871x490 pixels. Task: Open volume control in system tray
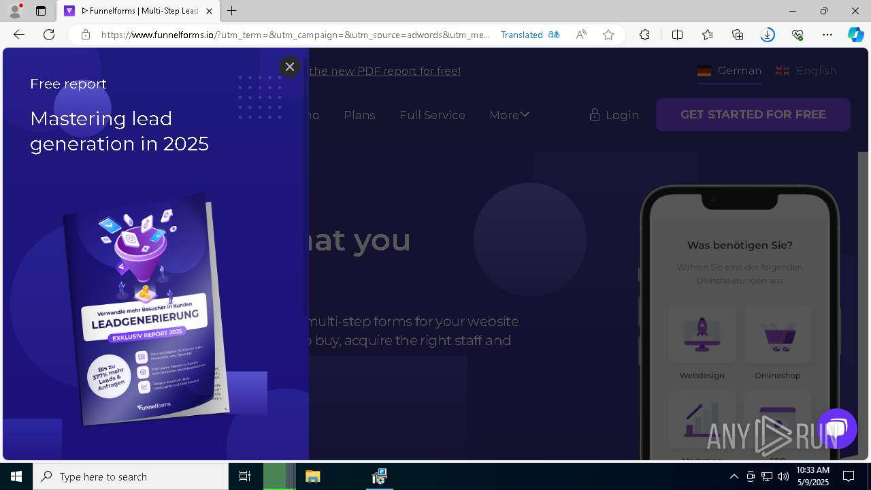(783, 476)
